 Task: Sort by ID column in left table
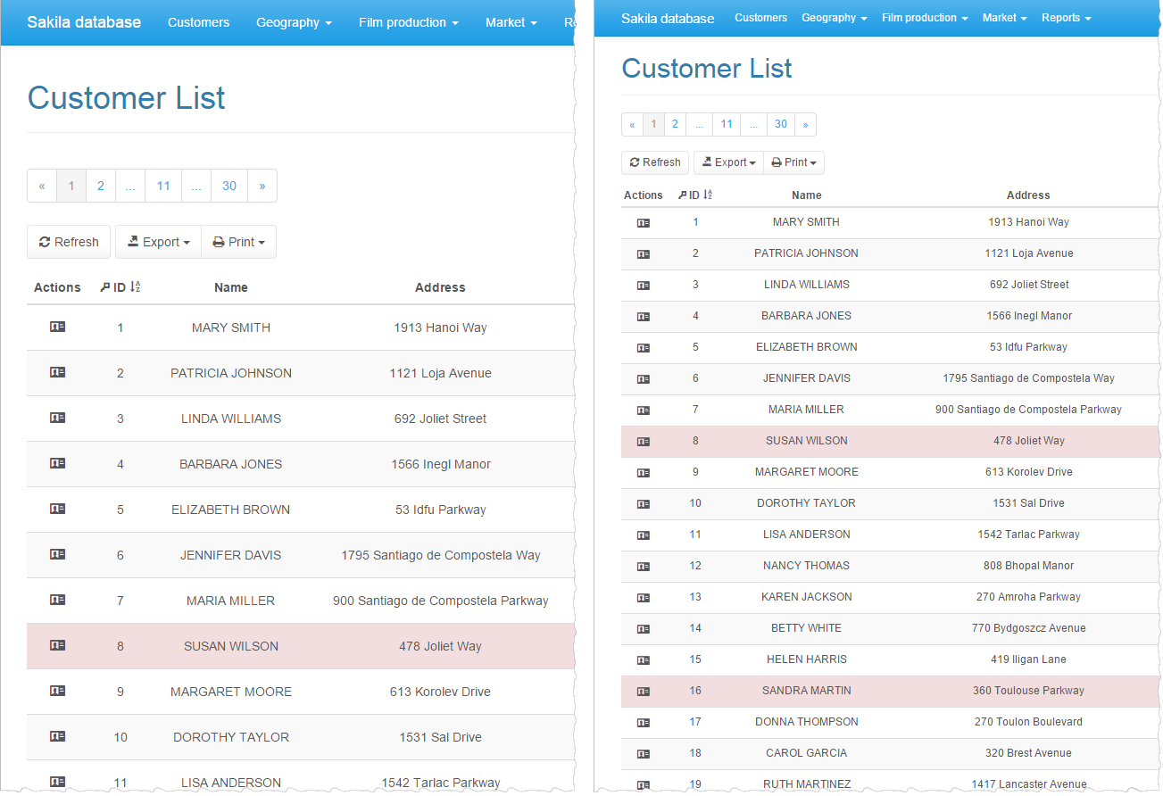tap(120, 287)
